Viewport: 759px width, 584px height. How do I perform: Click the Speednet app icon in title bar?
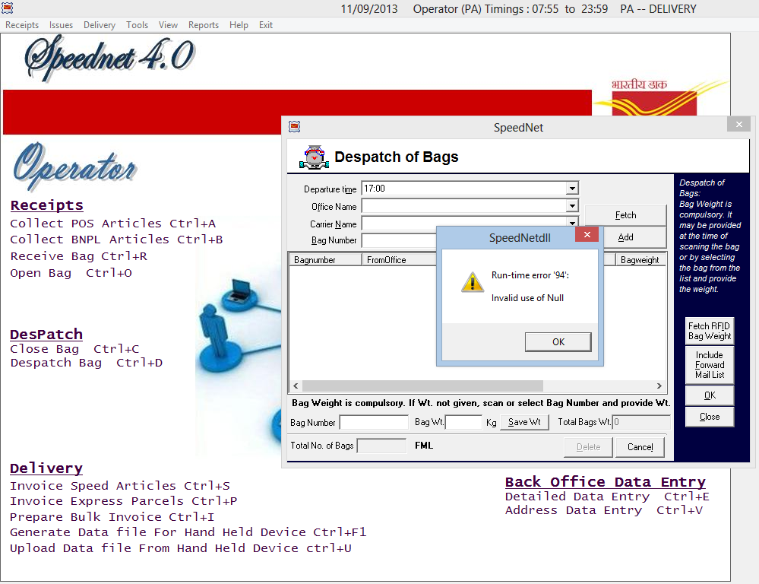coord(8,8)
